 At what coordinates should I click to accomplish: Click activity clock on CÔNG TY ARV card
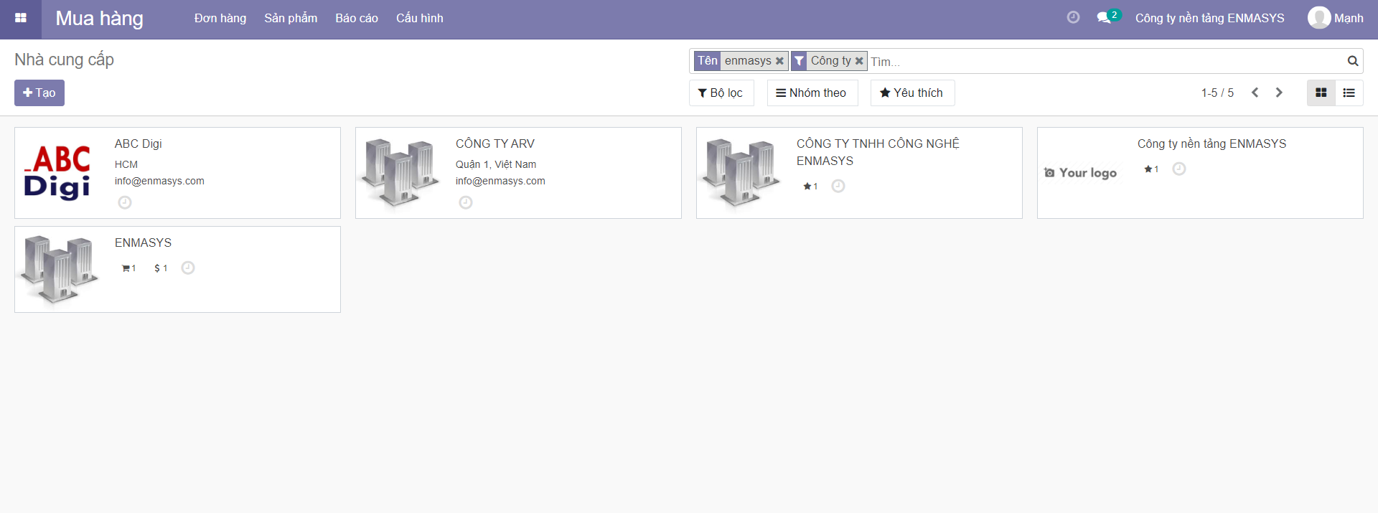[x=466, y=202]
